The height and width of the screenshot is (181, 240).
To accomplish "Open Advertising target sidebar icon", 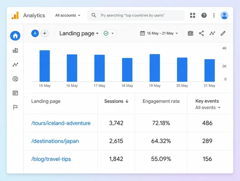I will coord(15,79).
